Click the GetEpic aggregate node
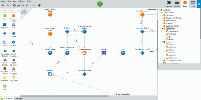This screenshot has width=201, height=100. [103, 53]
